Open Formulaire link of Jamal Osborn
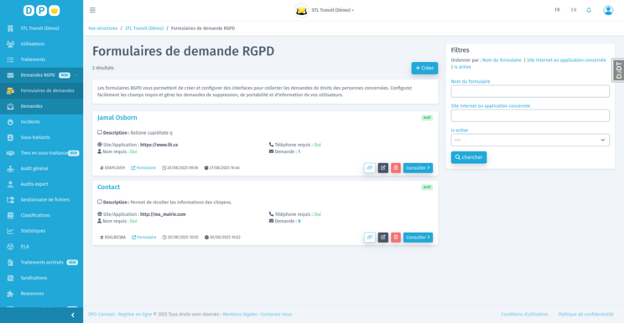Viewport: 624px width, 323px height. (143, 168)
